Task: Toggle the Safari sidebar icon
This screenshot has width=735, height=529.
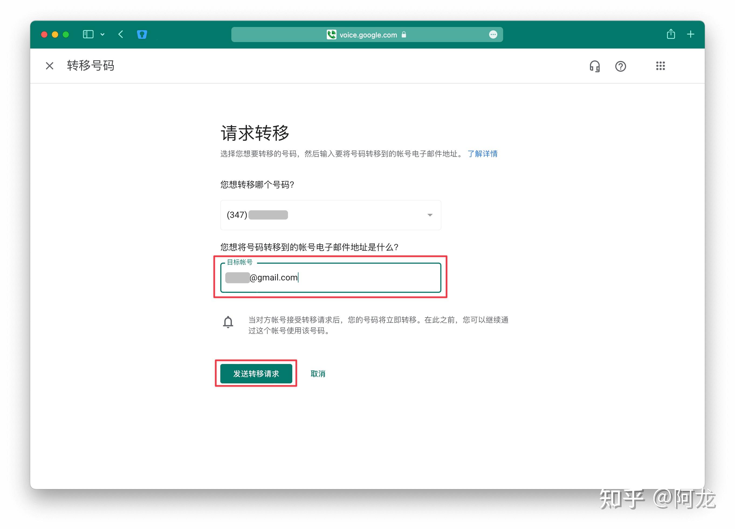Action: [x=88, y=34]
